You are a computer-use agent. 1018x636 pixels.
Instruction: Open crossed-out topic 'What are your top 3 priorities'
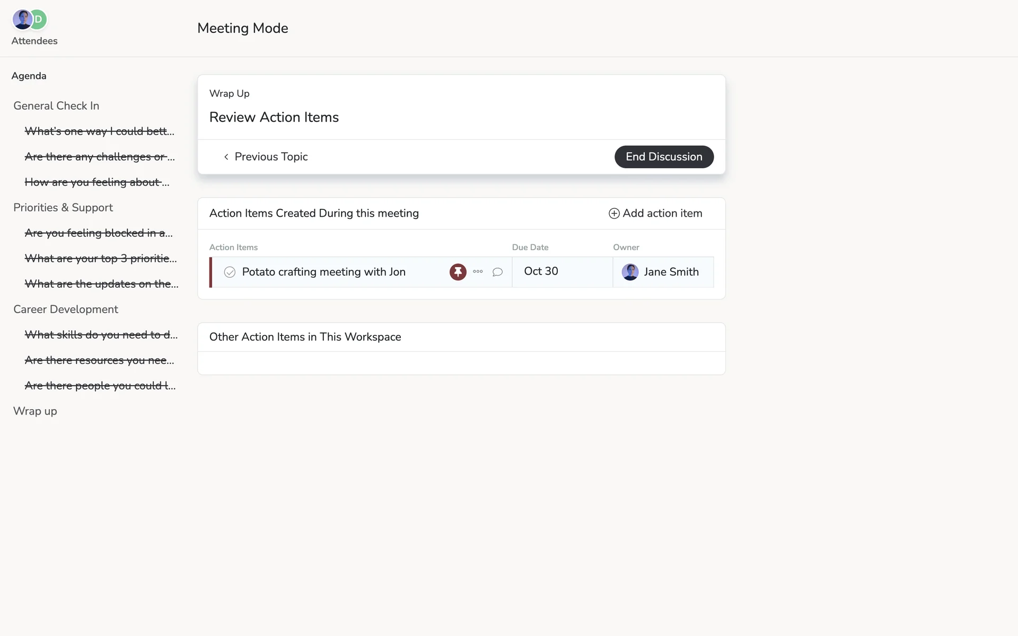[x=101, y=259]
